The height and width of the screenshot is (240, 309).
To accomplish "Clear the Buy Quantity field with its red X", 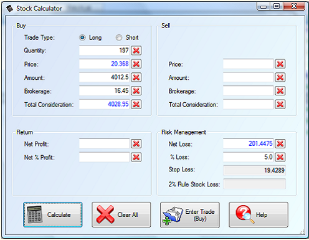I will tap(136, 50).
